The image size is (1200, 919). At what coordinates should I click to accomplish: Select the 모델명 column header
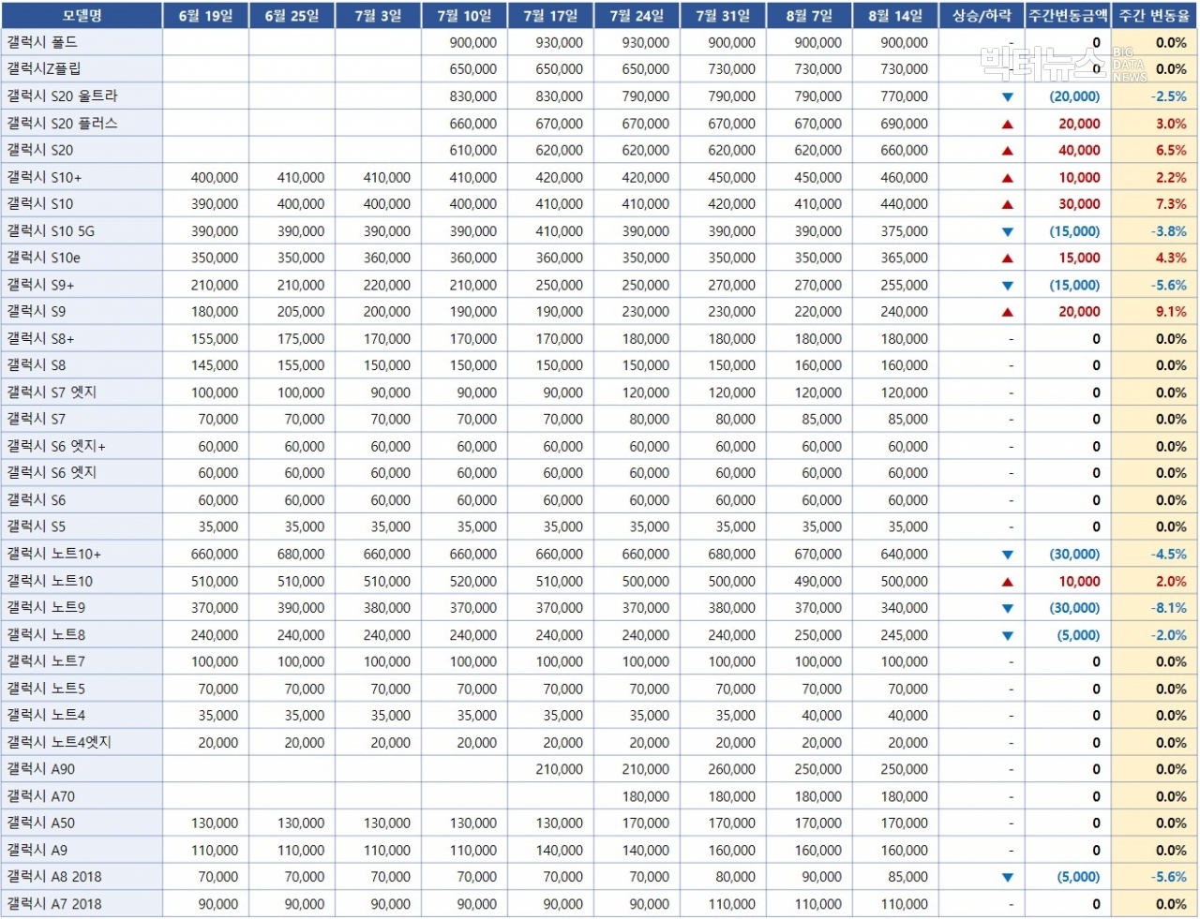point(82,16)
